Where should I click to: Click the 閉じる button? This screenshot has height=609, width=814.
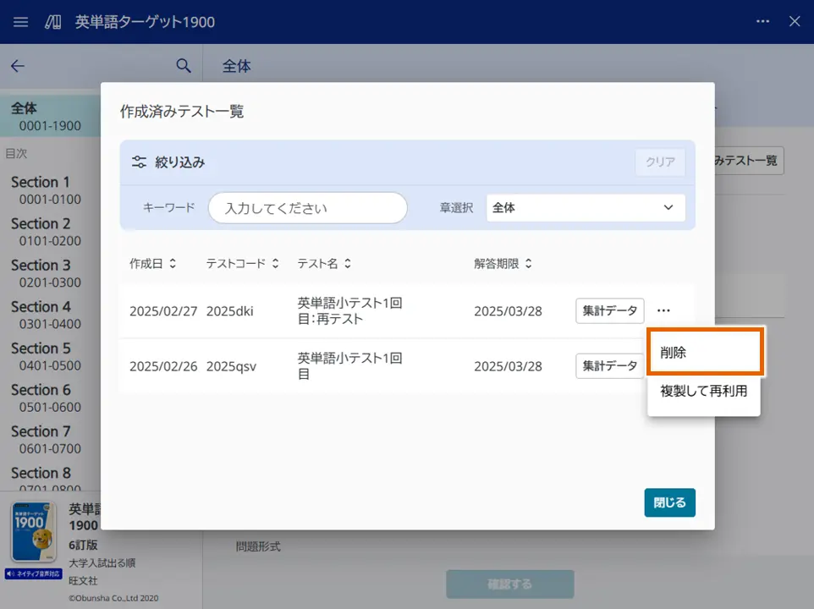(x=669, y=502)
